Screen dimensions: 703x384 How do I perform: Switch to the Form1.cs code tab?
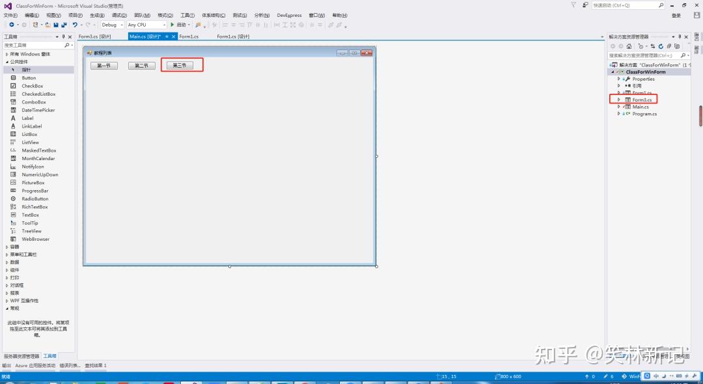[189, 36]
